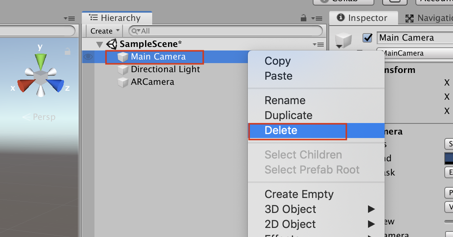Open the search filter magnifier dropdown
The image size is (453, 237).
(134, 31)
